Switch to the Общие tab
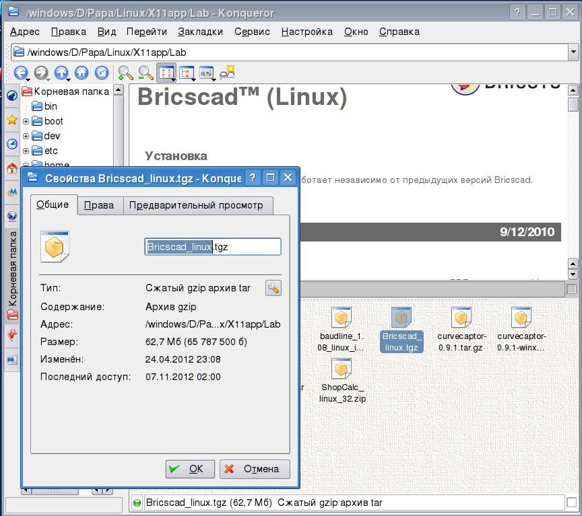582x516 pixels. tap(53, 205)
